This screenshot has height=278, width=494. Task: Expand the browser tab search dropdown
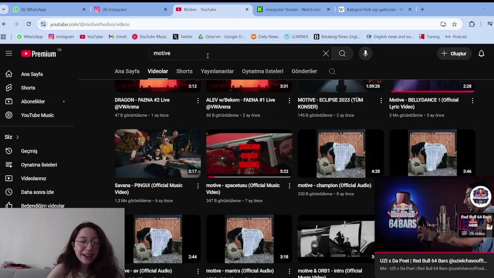point(3,9)
